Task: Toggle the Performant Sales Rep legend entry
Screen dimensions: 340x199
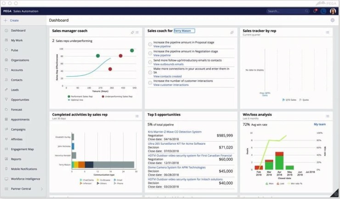Action: [81, 97]
